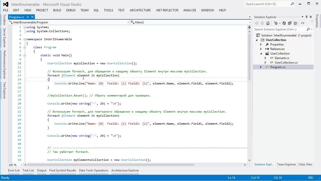The width and height of the screenshot is (321, 181).
Task: Open the ARCHITECTURE menu
Action: point(140,10)
